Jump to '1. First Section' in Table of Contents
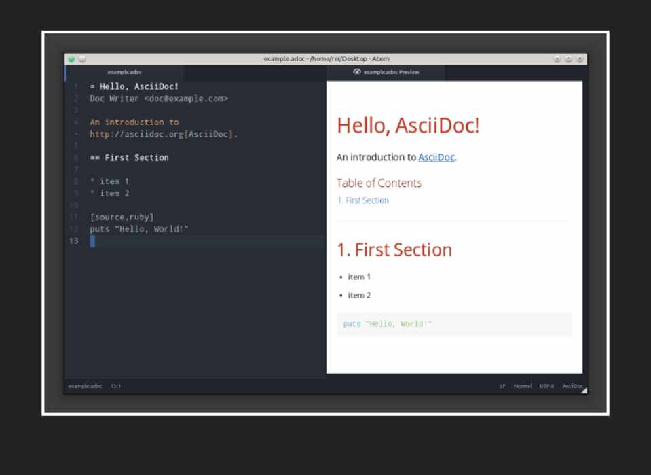 [363, 200]
